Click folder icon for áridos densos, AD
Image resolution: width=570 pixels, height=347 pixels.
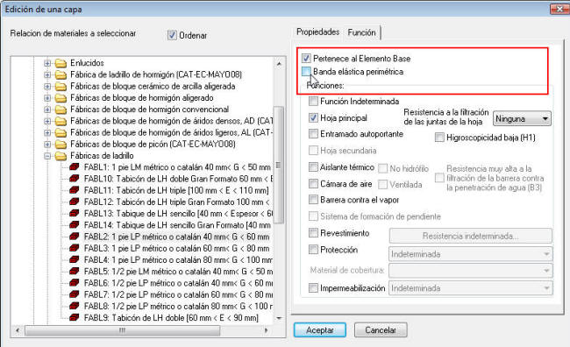pos(61,121)
